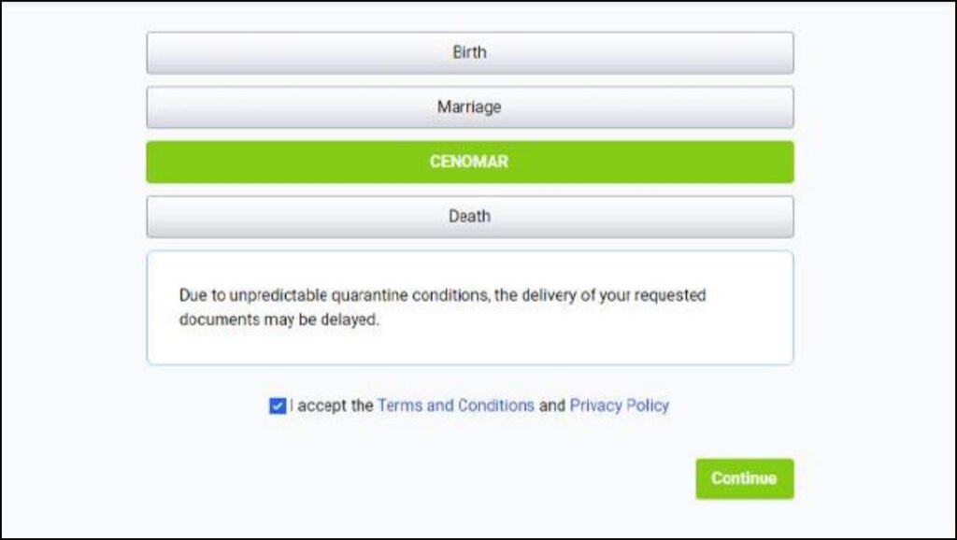Viewport: 957px width, 540px height.
Task: Uncheck the accept terms checkbox
Action: coord(278,405)
